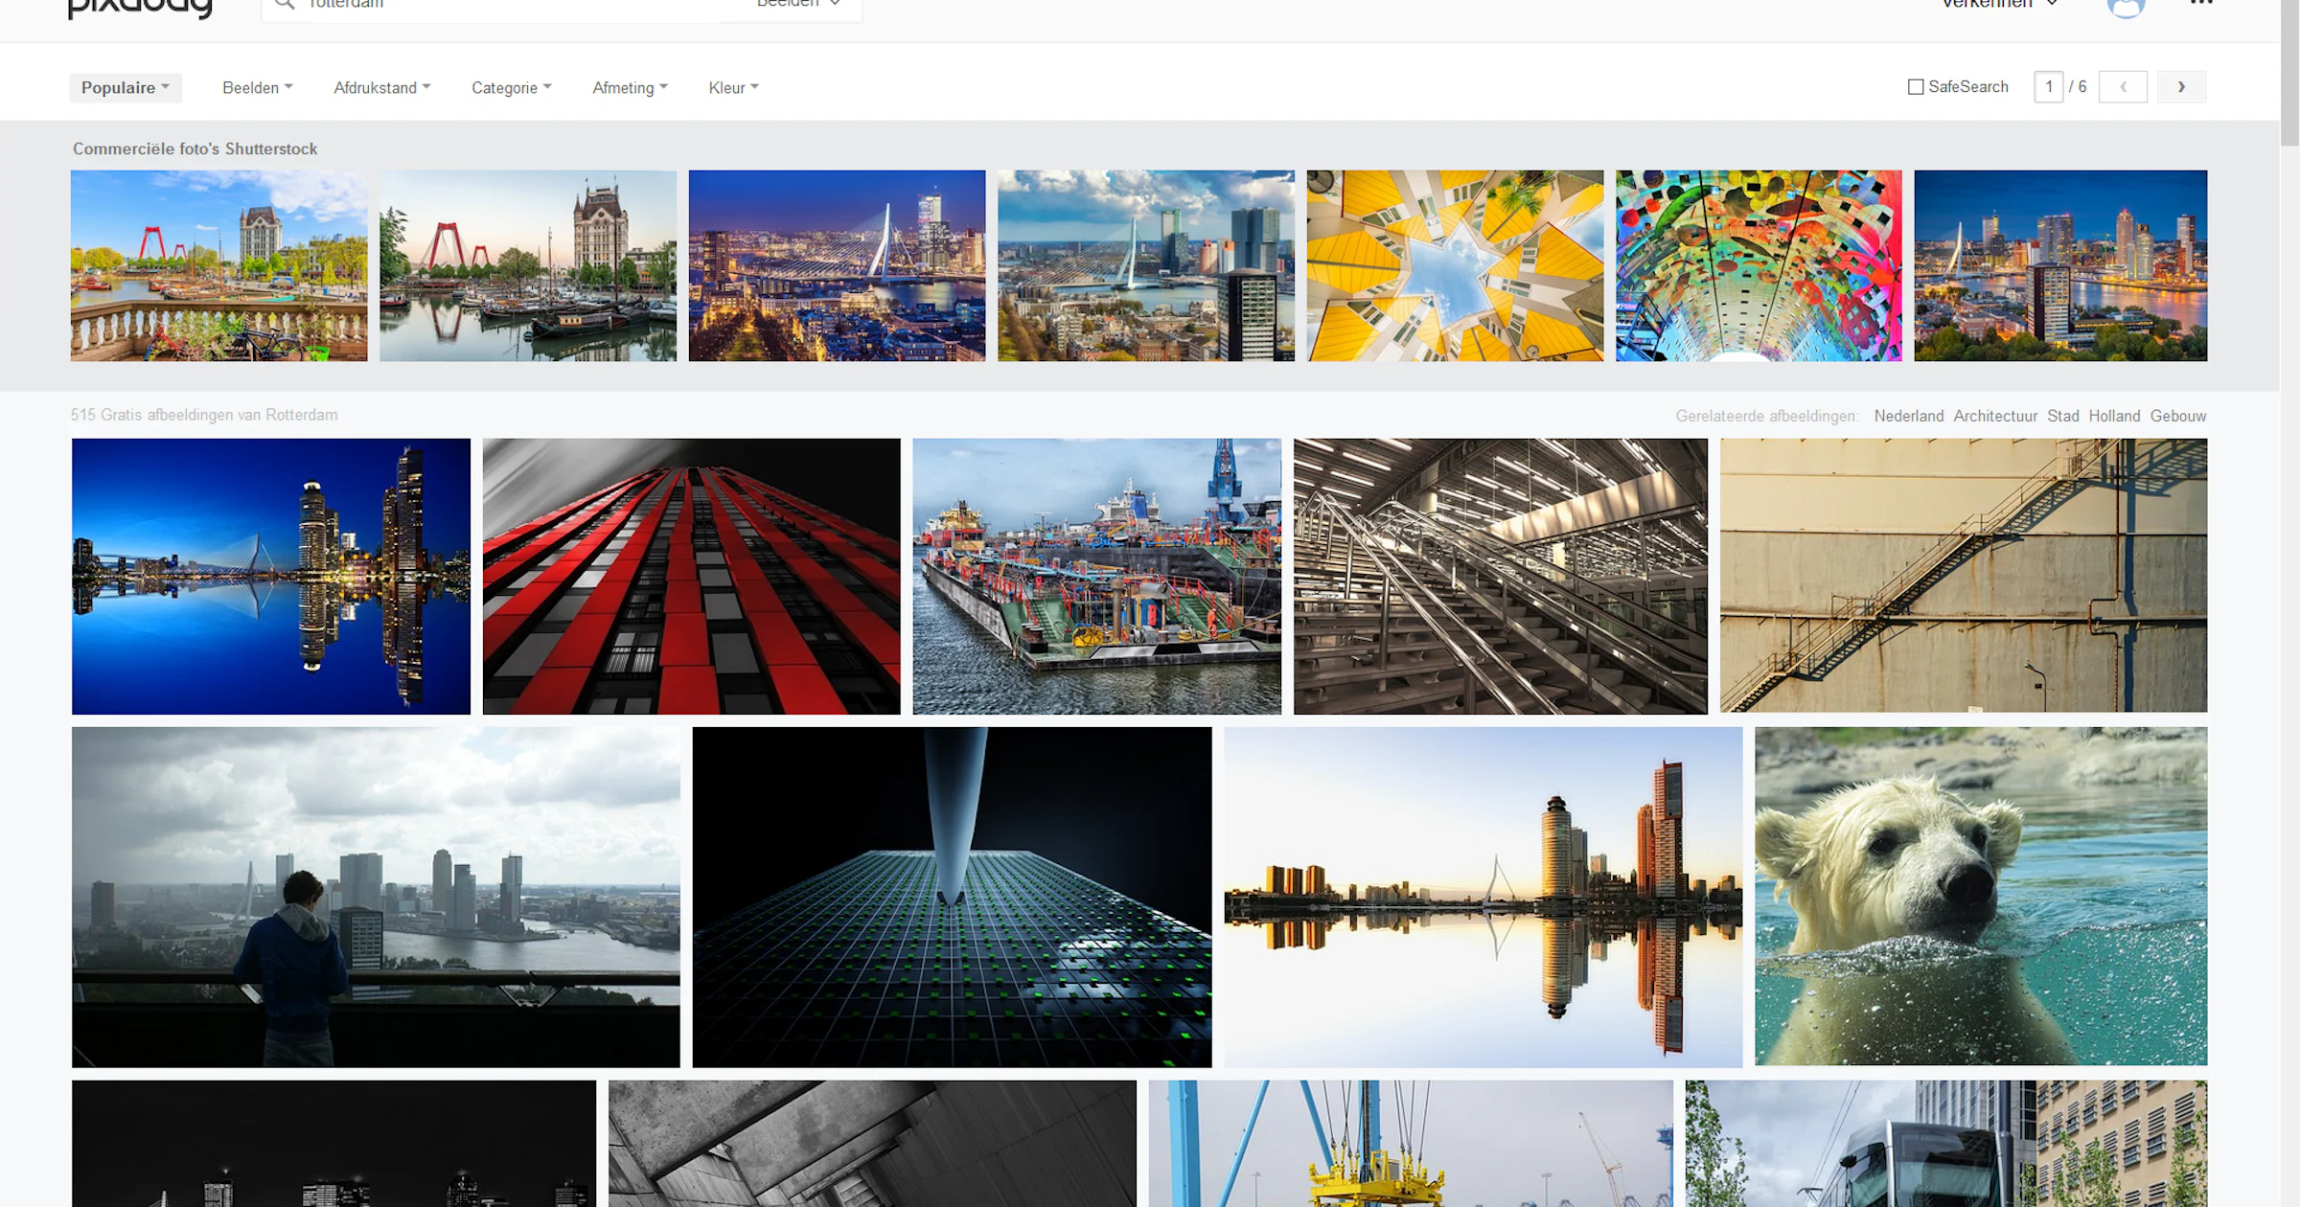The width and height of the screenshot is (2300, 1207).
Task: Open Shutterstock colorful Markthal ceiling photo
Action: pos(1759,265)
